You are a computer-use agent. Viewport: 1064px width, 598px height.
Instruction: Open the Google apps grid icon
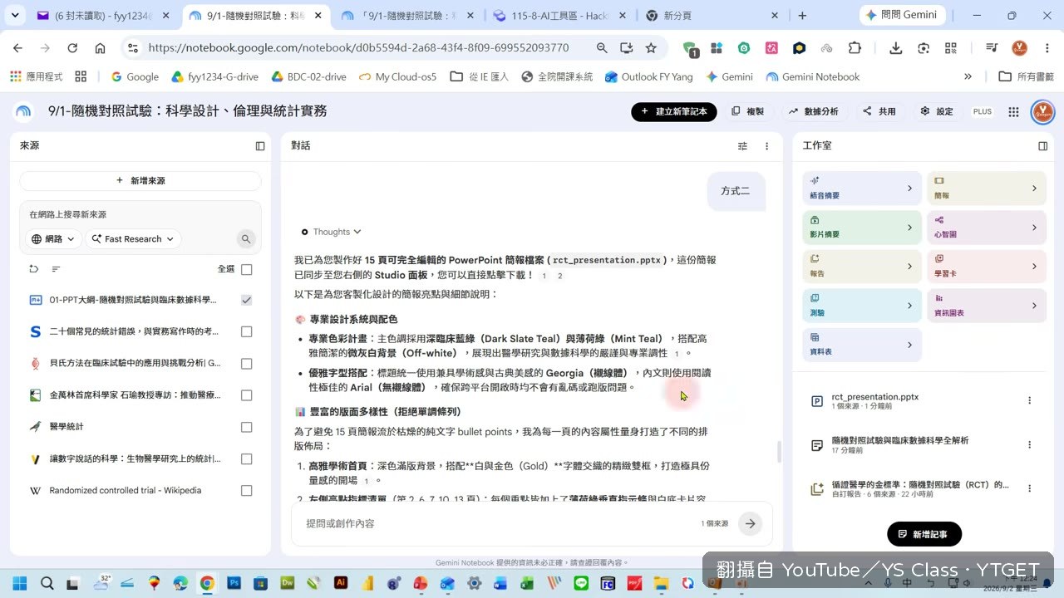coord(1013,111)
